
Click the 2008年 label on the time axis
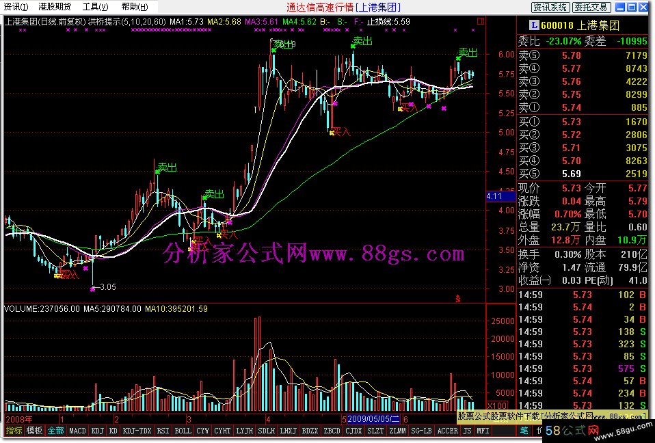(x=18, y=419)
